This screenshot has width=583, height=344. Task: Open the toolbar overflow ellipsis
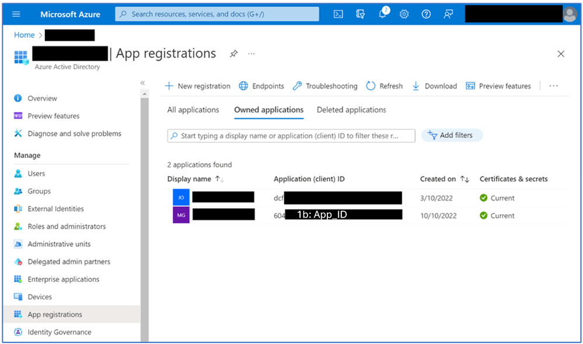(x=553, y=86)
